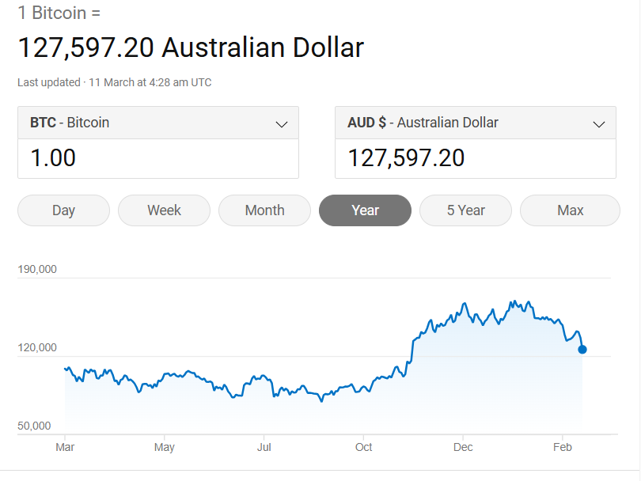This screenshot has height=481, width=641.
Task: Switch chart to the 5 Year view
Action: tap(465, 210)
